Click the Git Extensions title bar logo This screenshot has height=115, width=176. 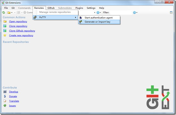coord(3,3)
